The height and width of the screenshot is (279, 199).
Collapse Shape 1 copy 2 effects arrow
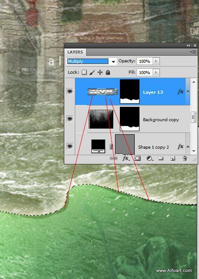pyautogui.click(x=188, y=146)
